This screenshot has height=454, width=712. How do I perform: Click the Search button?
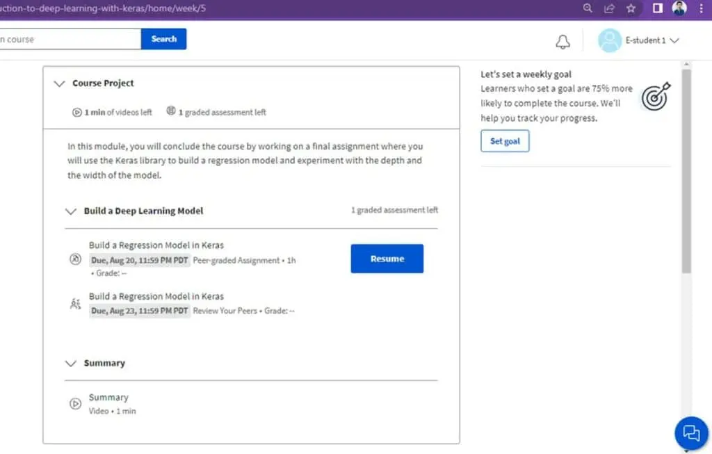click(x=164, y=39)
